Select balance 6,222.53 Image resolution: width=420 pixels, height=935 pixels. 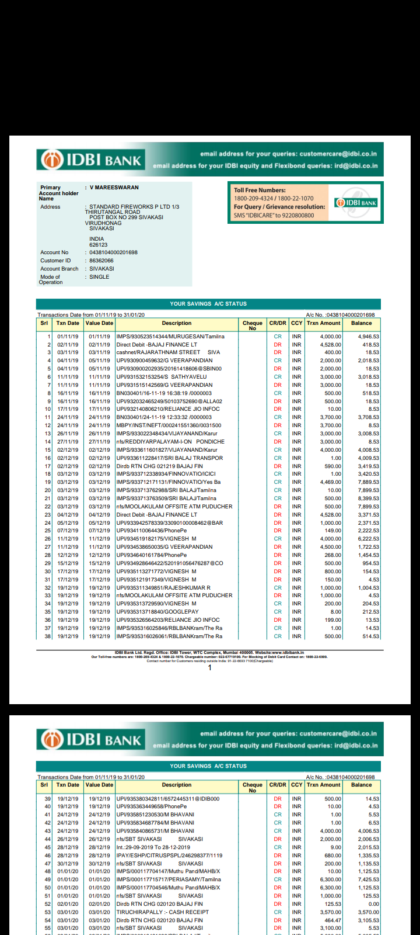(x=369, y=539)
